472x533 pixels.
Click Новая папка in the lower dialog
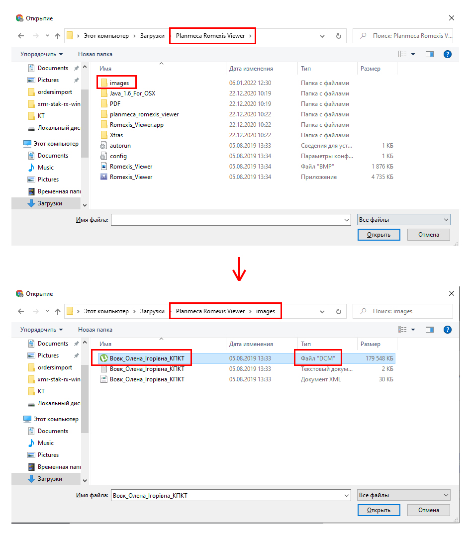pos(95,330)
